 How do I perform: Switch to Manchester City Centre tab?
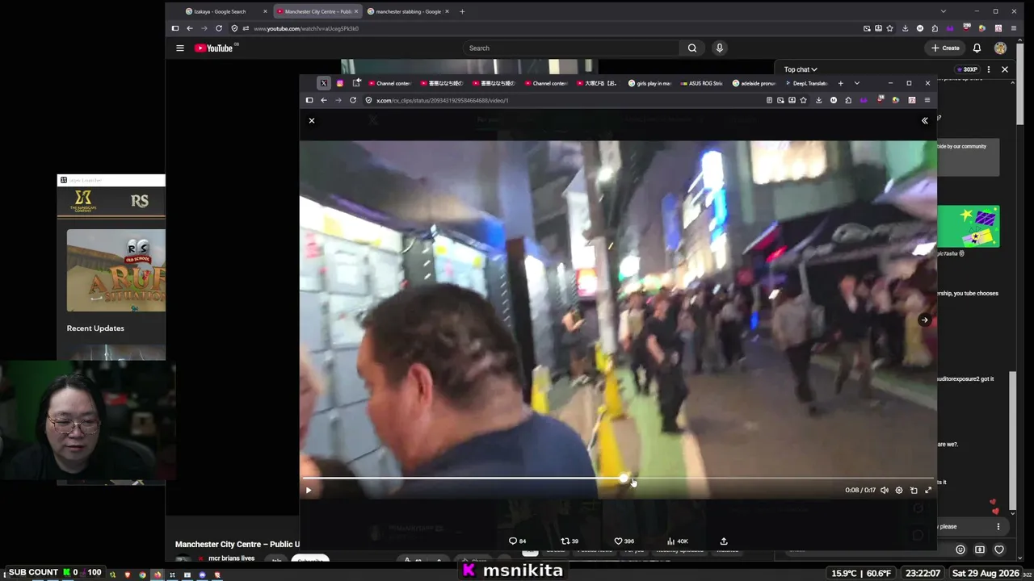coord(317,11)
